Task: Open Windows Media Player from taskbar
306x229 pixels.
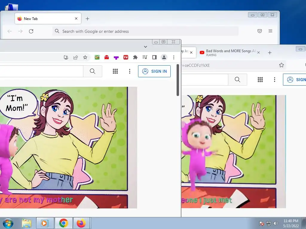Action: [45, 223]
